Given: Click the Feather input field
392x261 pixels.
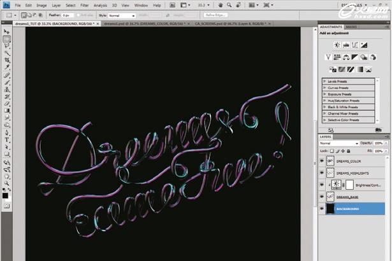Looking at the screenshot, I should (68, 15).
